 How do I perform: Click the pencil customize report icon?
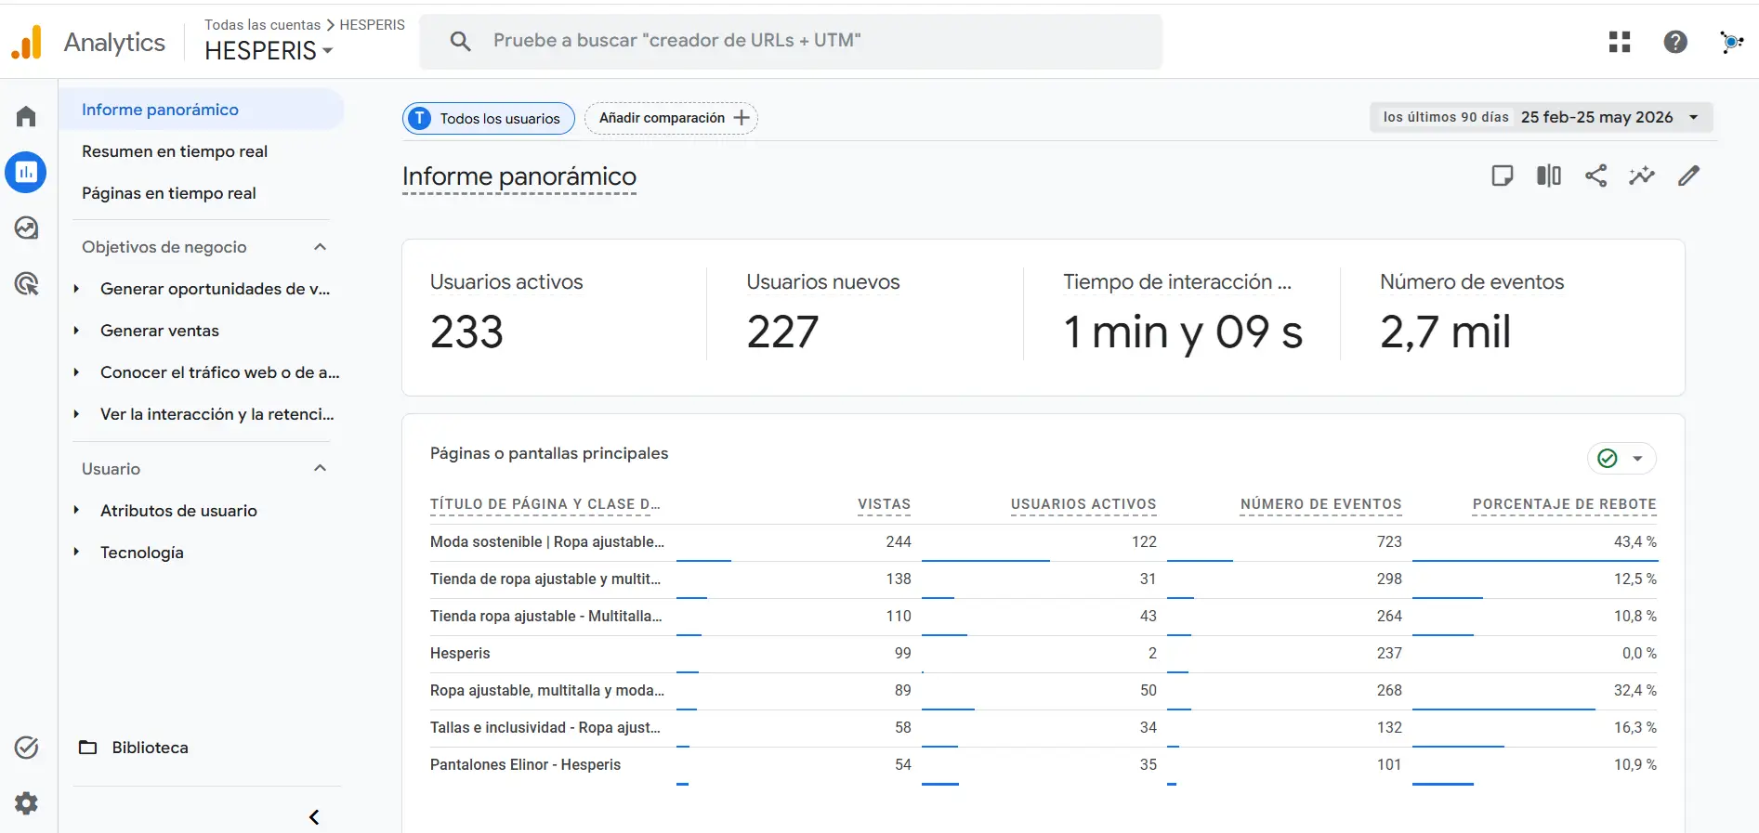pos(1688,176)
